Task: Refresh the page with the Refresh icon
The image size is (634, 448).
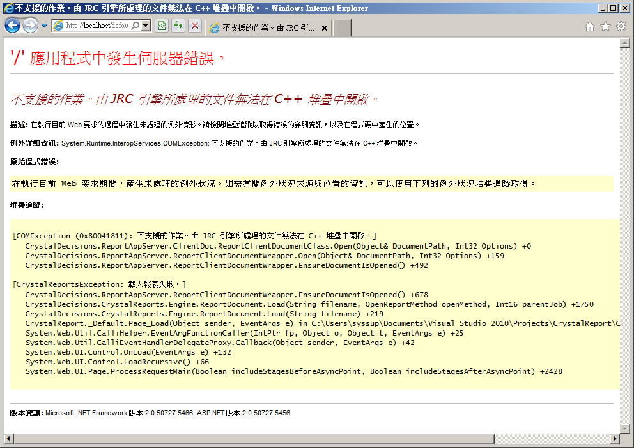Action: [x=178, y=26]
